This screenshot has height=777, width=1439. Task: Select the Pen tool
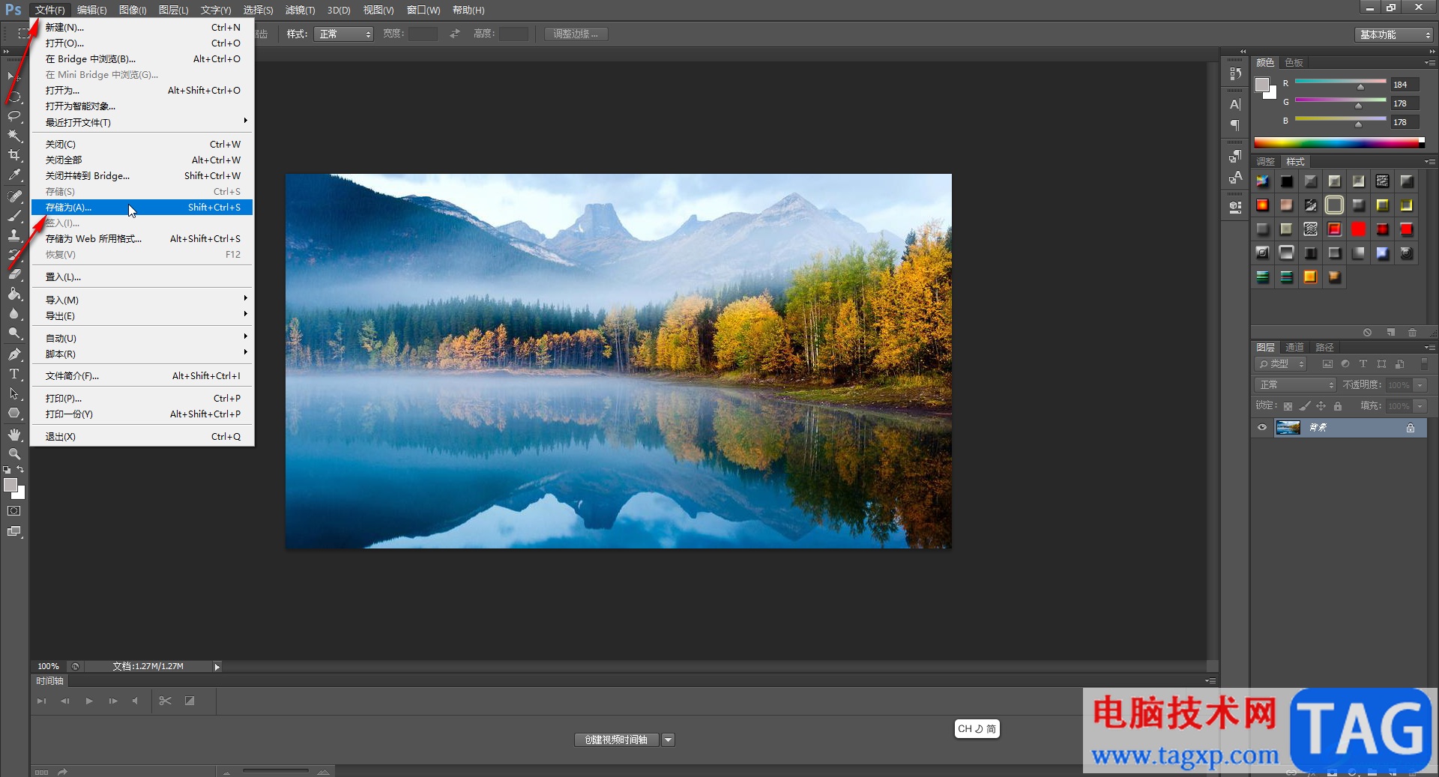pos(14,354)
